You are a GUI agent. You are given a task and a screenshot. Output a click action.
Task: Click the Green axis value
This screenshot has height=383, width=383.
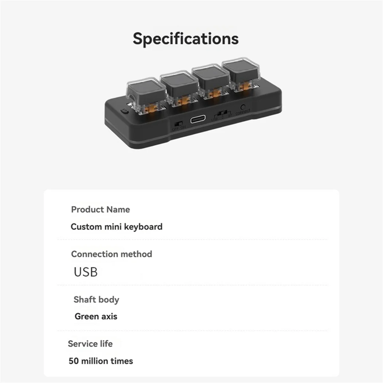96,316
